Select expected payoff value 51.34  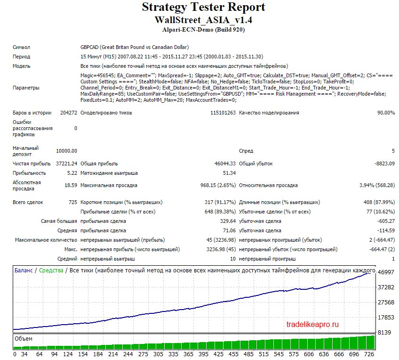(229, 173)
